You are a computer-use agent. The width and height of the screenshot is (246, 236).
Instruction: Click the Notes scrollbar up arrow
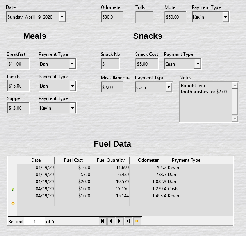click(x=235, y=86)
